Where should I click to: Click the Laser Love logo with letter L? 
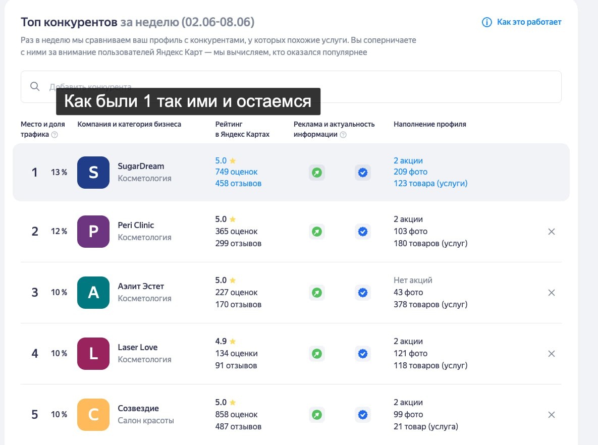tap(93, 354)
